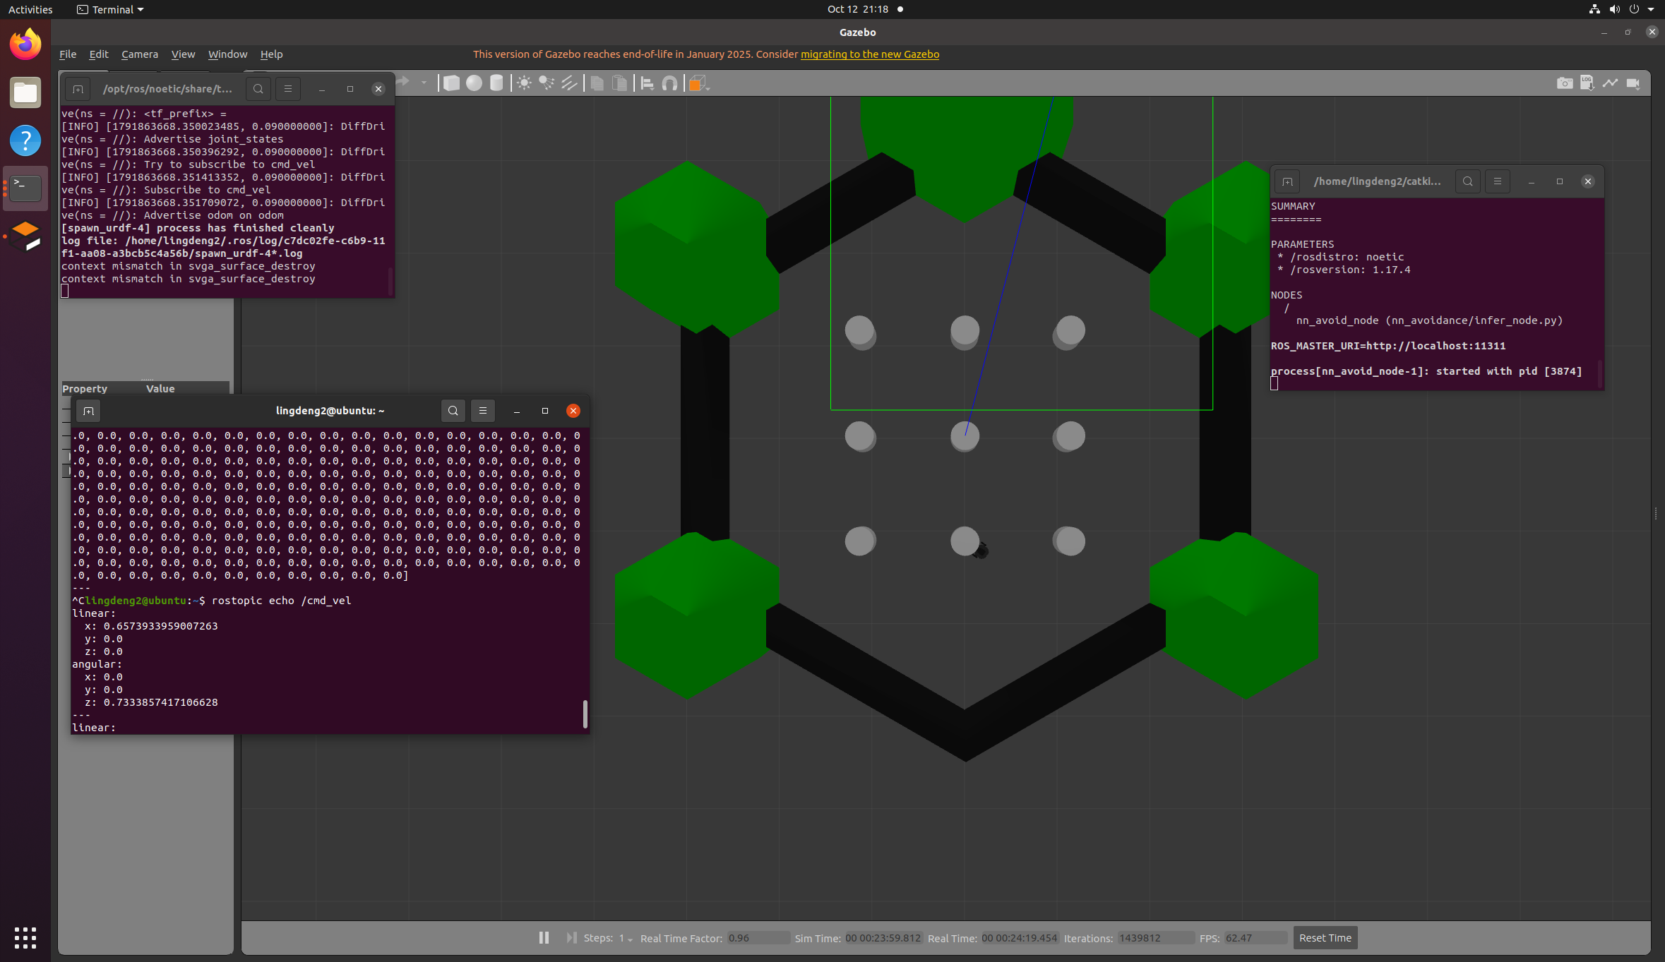The height and width of the screenshot is (962, 1665).
Task: Click the Copy icon in Gazebo toolbar
Action: pyautogui.click(x=597, y=83)
